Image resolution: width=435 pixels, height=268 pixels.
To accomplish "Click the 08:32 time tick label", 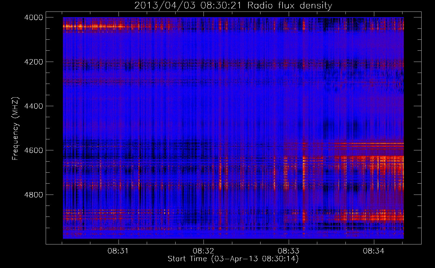I will [x=204, y=251].
